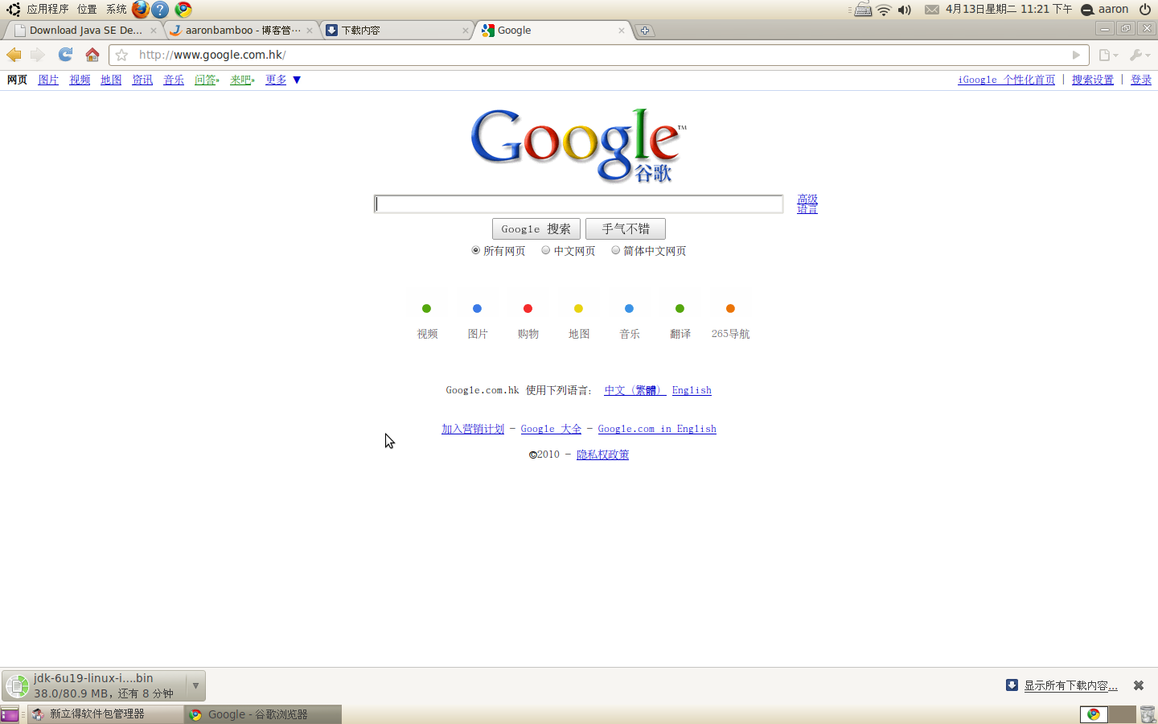Select the 简体中文网页 radio button

pos(615,250)
